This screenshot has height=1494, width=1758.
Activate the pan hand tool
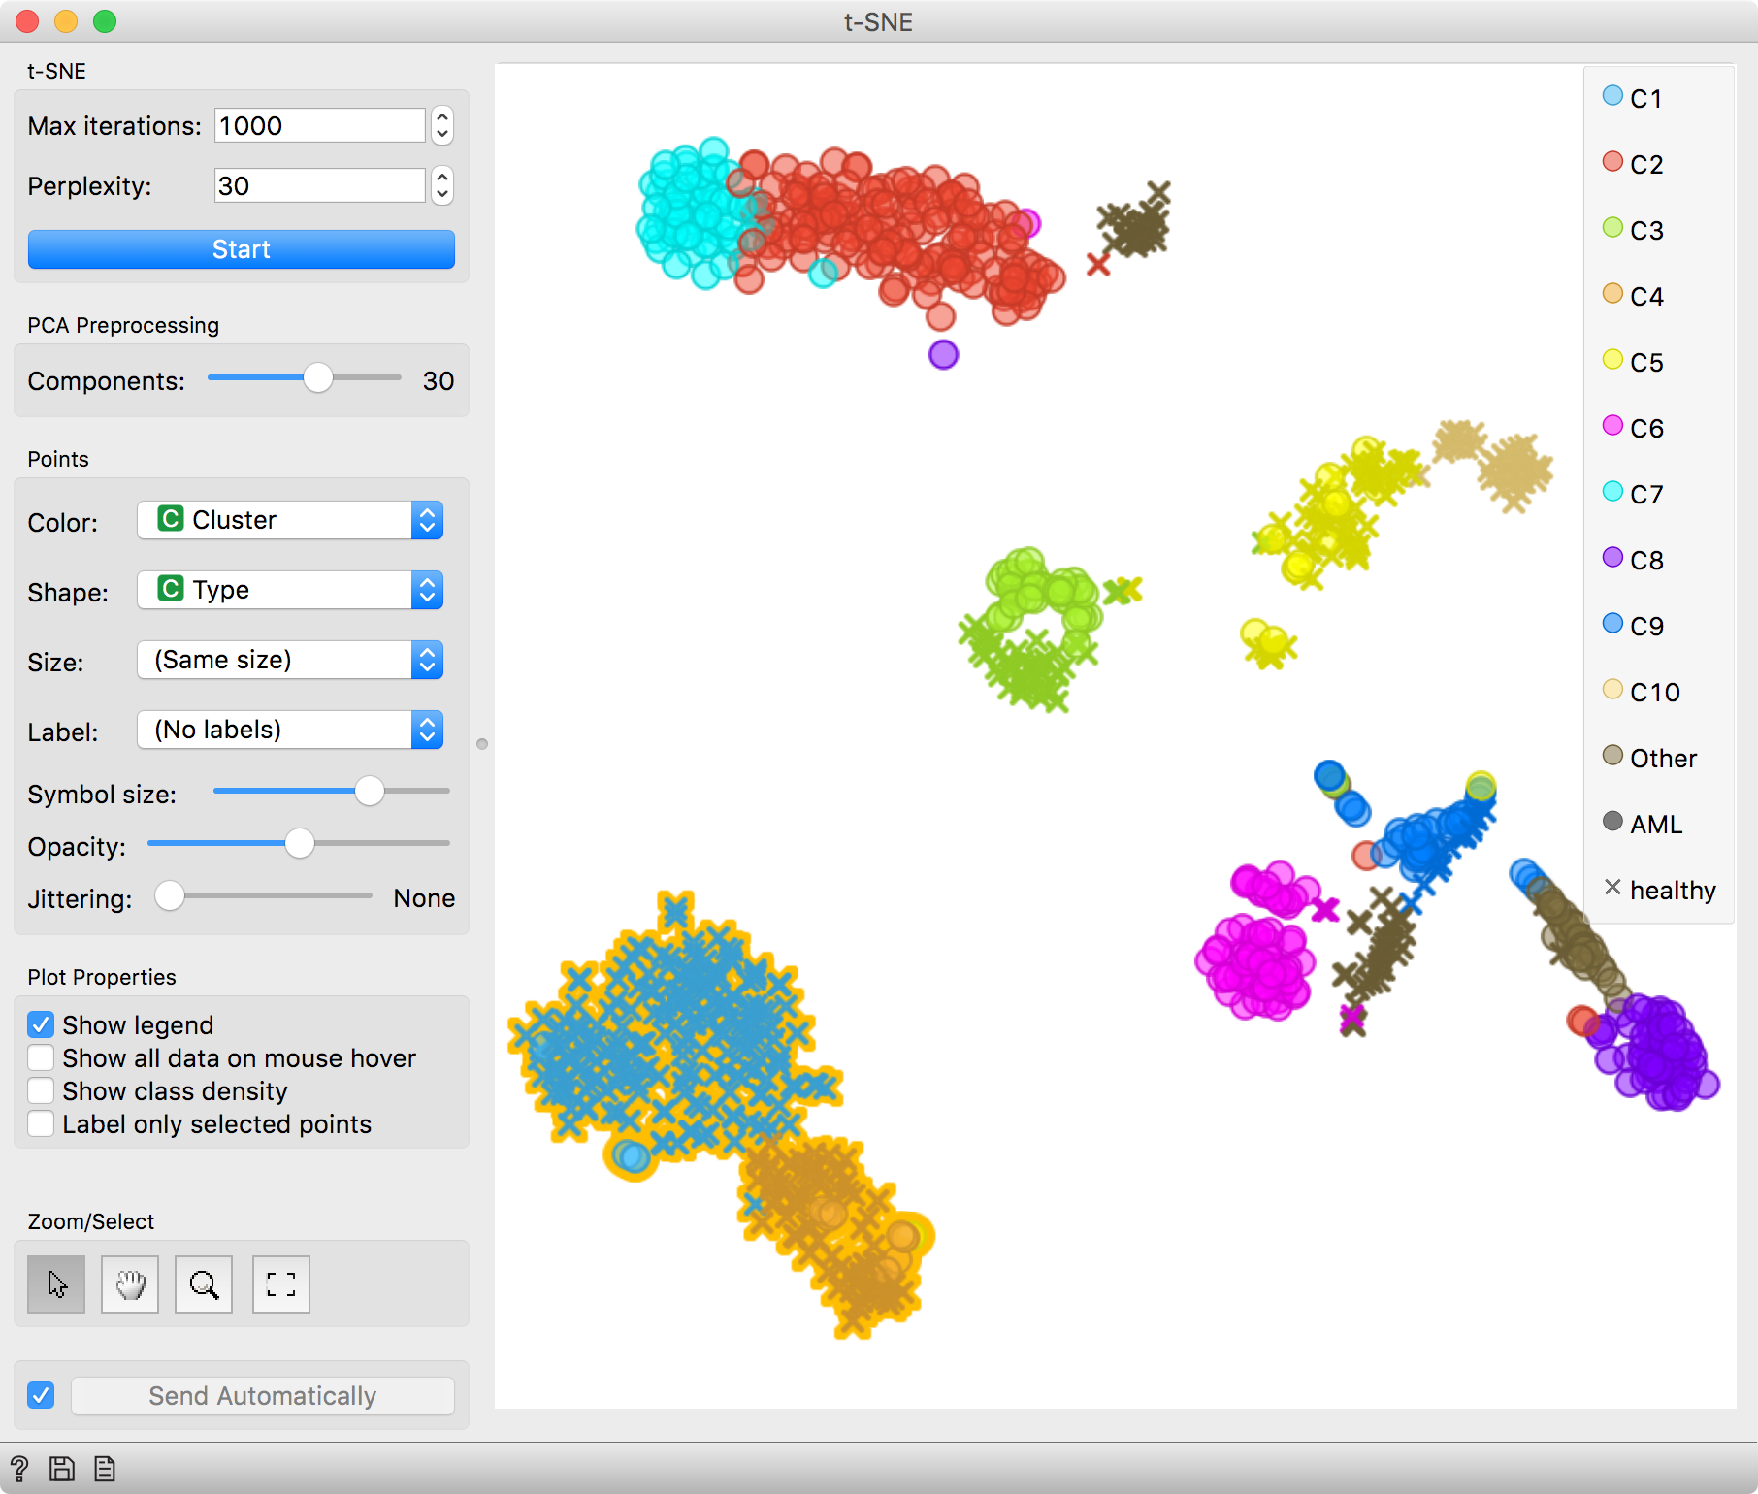tap(130, 1284)
